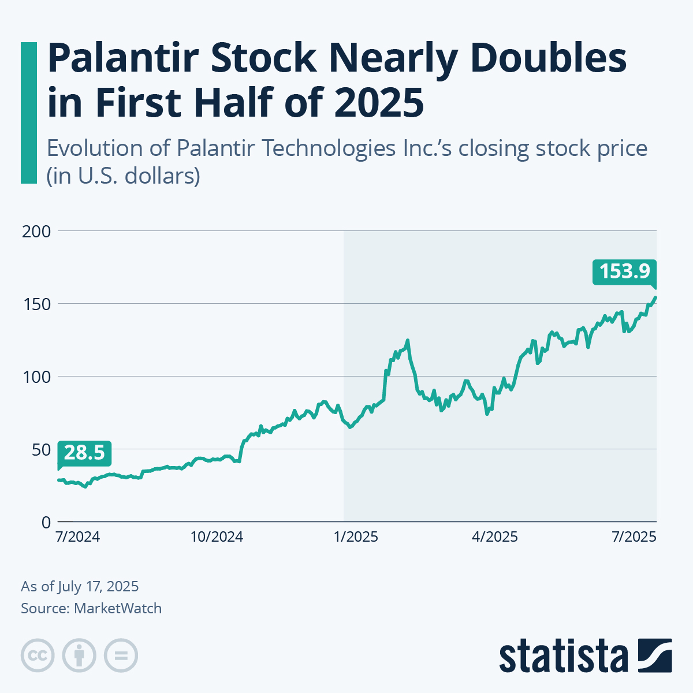Click the 10/2024 axis label

[217, 537]
